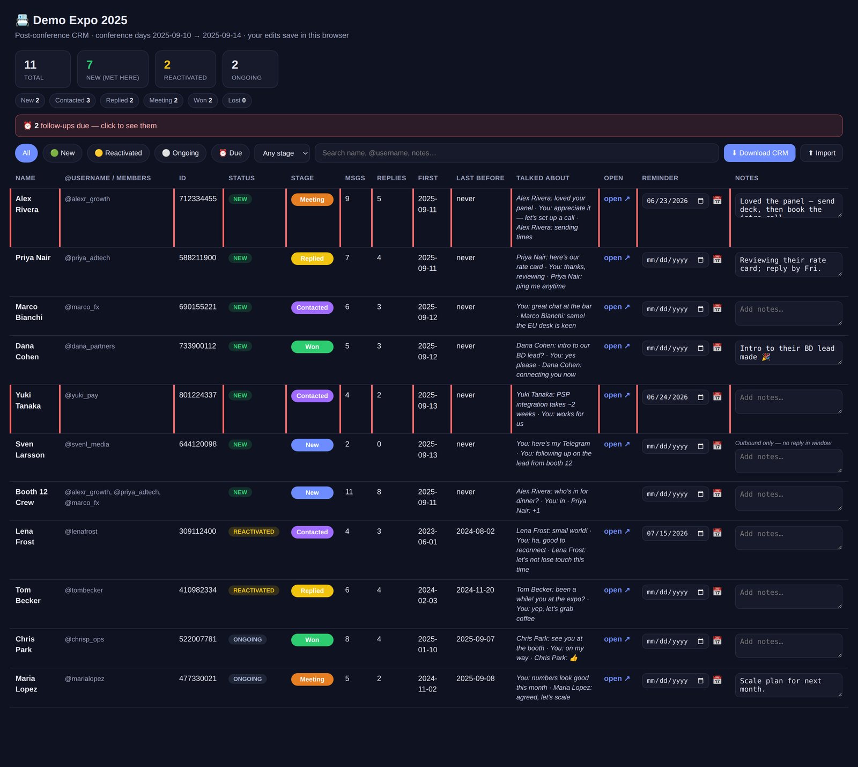Toggle the Reactivated filter chip
Viewport: 858px width, 767px height.
pyautogui.click(x=119, y=153)
